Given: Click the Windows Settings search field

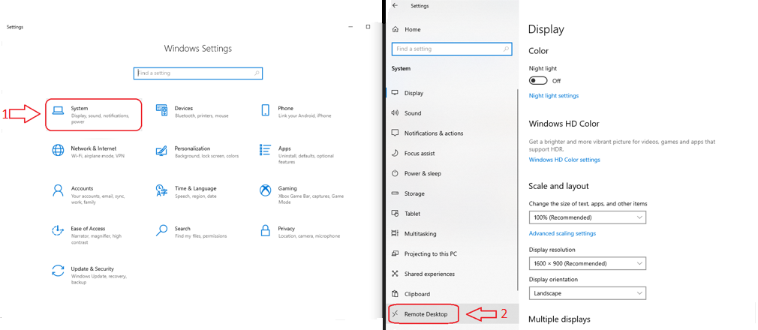Looking at the screenshot, I should [198, 73].
